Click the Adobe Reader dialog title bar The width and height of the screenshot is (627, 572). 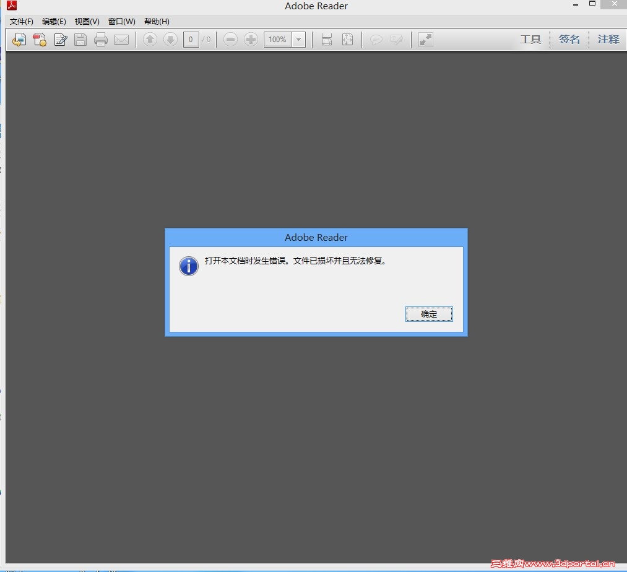(x=316, y=237)
